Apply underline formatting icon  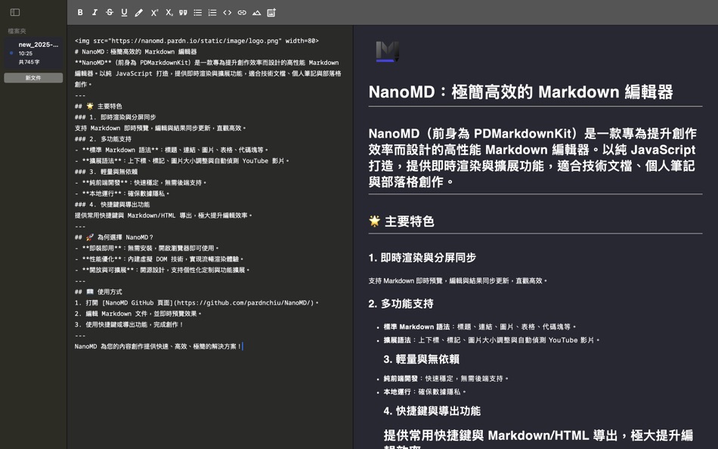pos(124,12)
